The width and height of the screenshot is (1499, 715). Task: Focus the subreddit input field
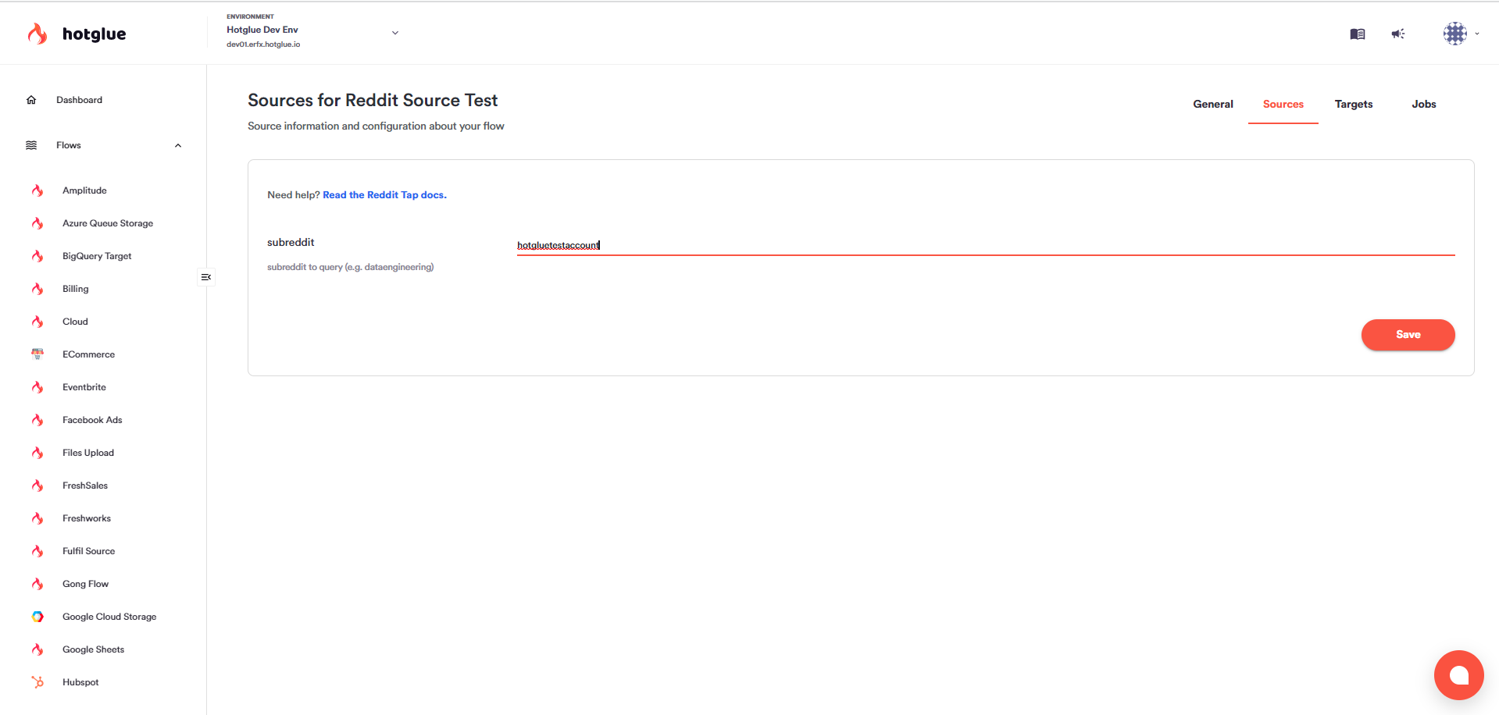pyautogui.click(x=985, y=245)
